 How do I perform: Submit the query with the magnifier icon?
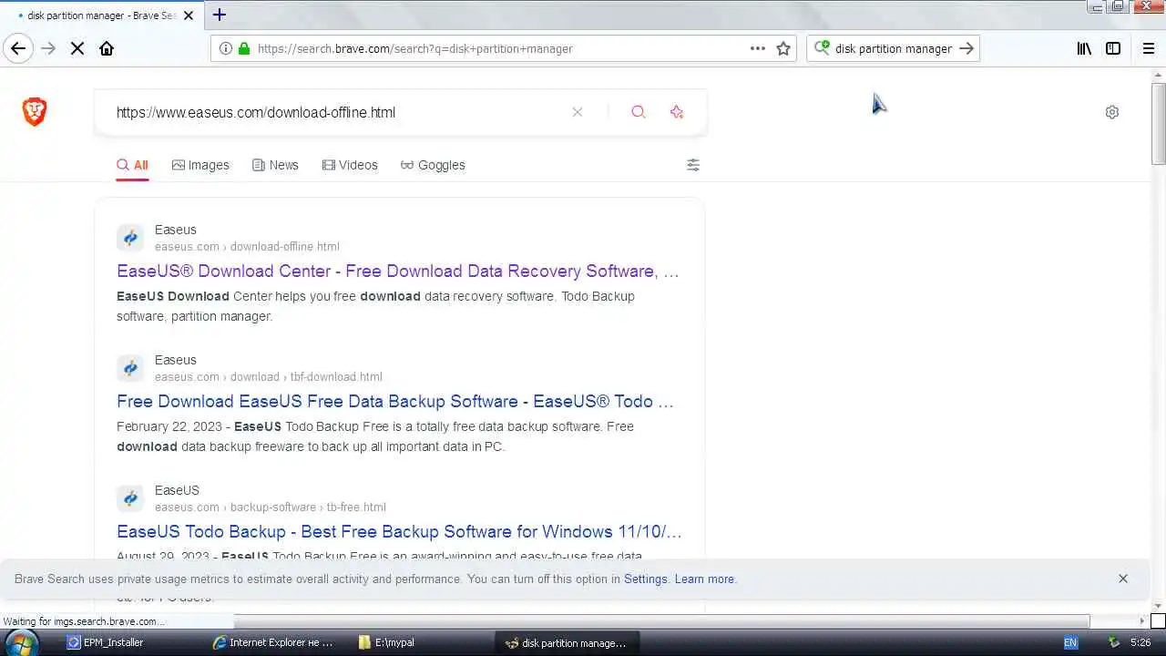(x=639, y=112)
